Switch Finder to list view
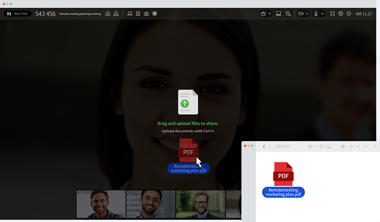 315,147
